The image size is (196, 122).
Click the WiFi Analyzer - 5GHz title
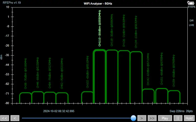click(x=98, y=4)
